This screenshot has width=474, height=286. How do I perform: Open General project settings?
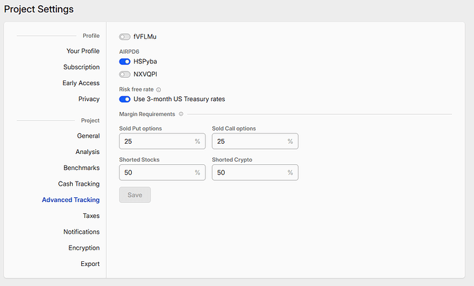pos(88,136)
